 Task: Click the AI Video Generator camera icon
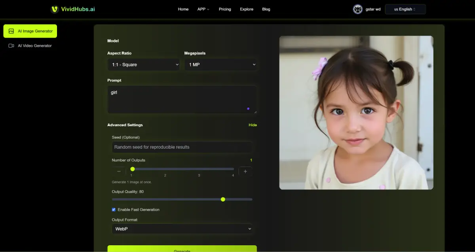[11, 46]
